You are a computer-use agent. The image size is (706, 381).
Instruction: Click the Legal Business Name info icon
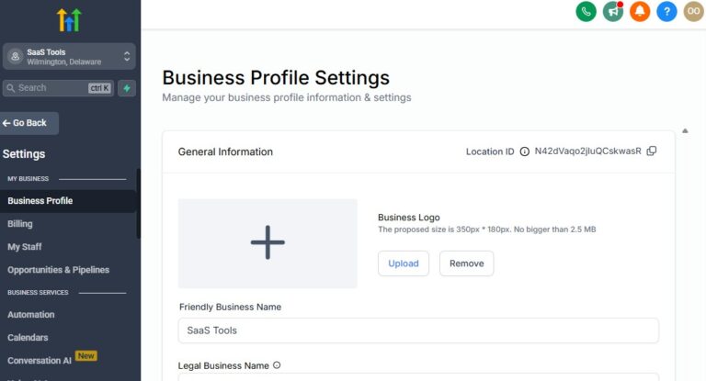[x=277, y=365]
